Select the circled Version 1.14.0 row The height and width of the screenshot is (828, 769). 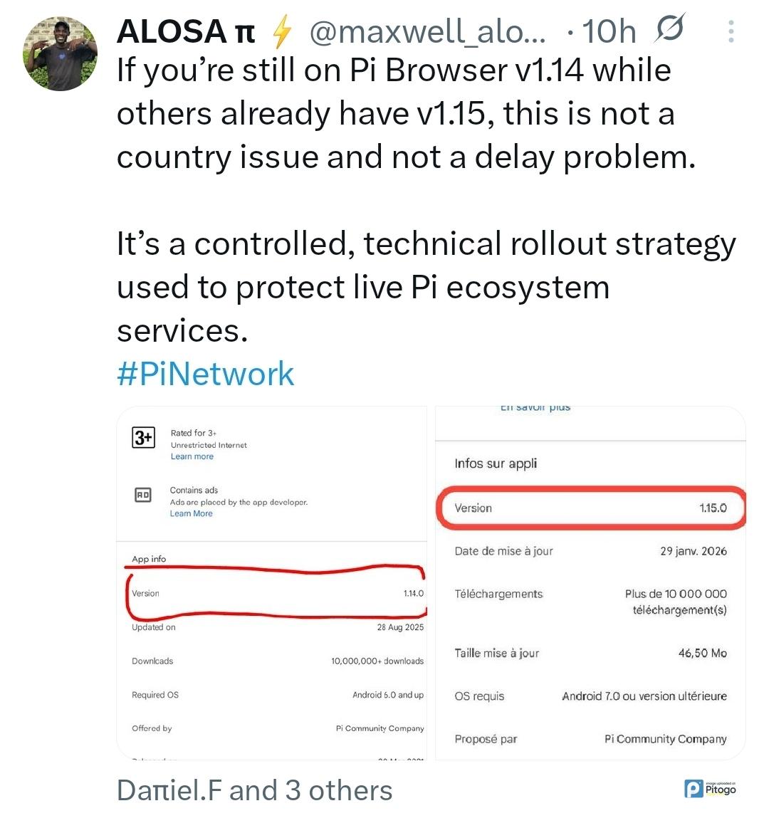[x=277, y=593]
